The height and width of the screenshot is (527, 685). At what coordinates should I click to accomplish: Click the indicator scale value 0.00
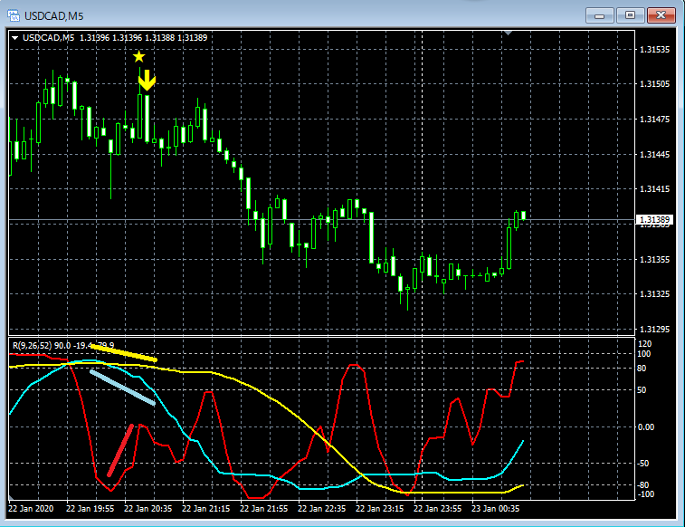(x=646, y=426)
